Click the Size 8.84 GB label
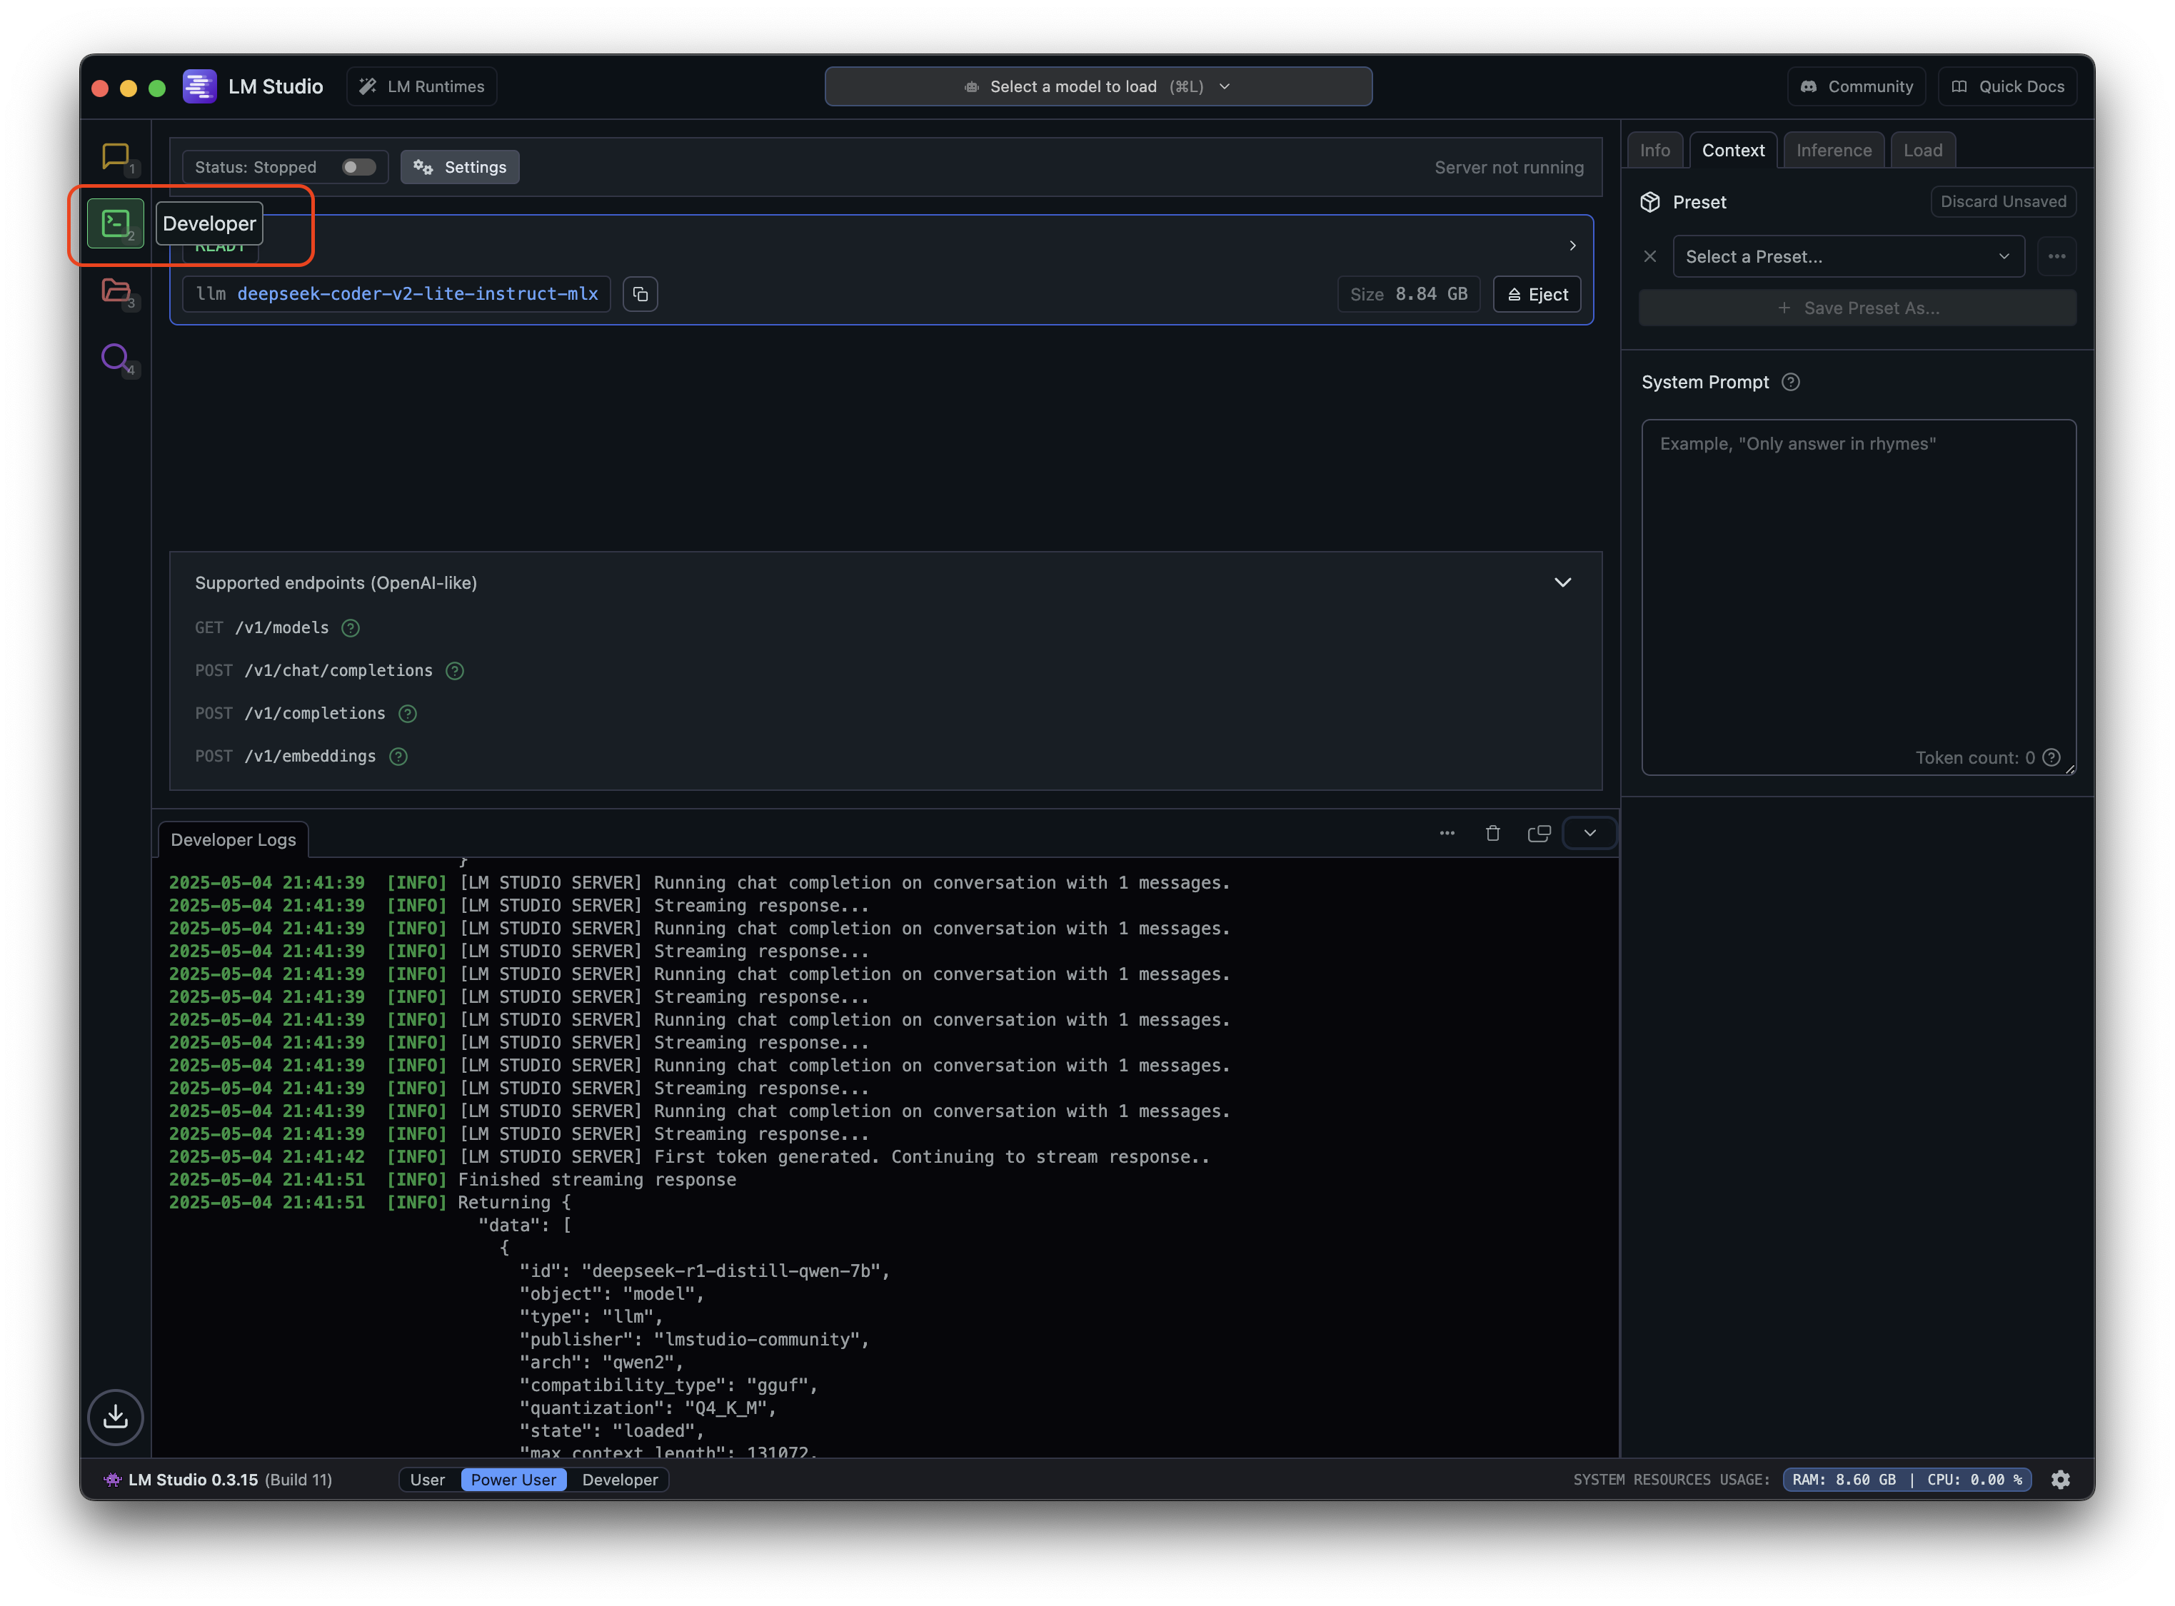The width and height of the screenshot is (2175, 1606). coord(1408,295)
